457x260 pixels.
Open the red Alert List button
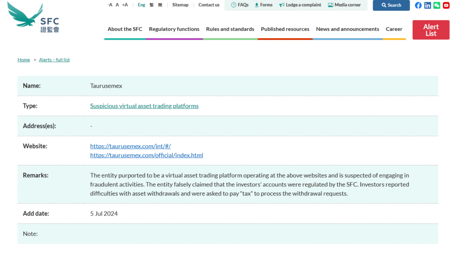(x=431, y=30)
